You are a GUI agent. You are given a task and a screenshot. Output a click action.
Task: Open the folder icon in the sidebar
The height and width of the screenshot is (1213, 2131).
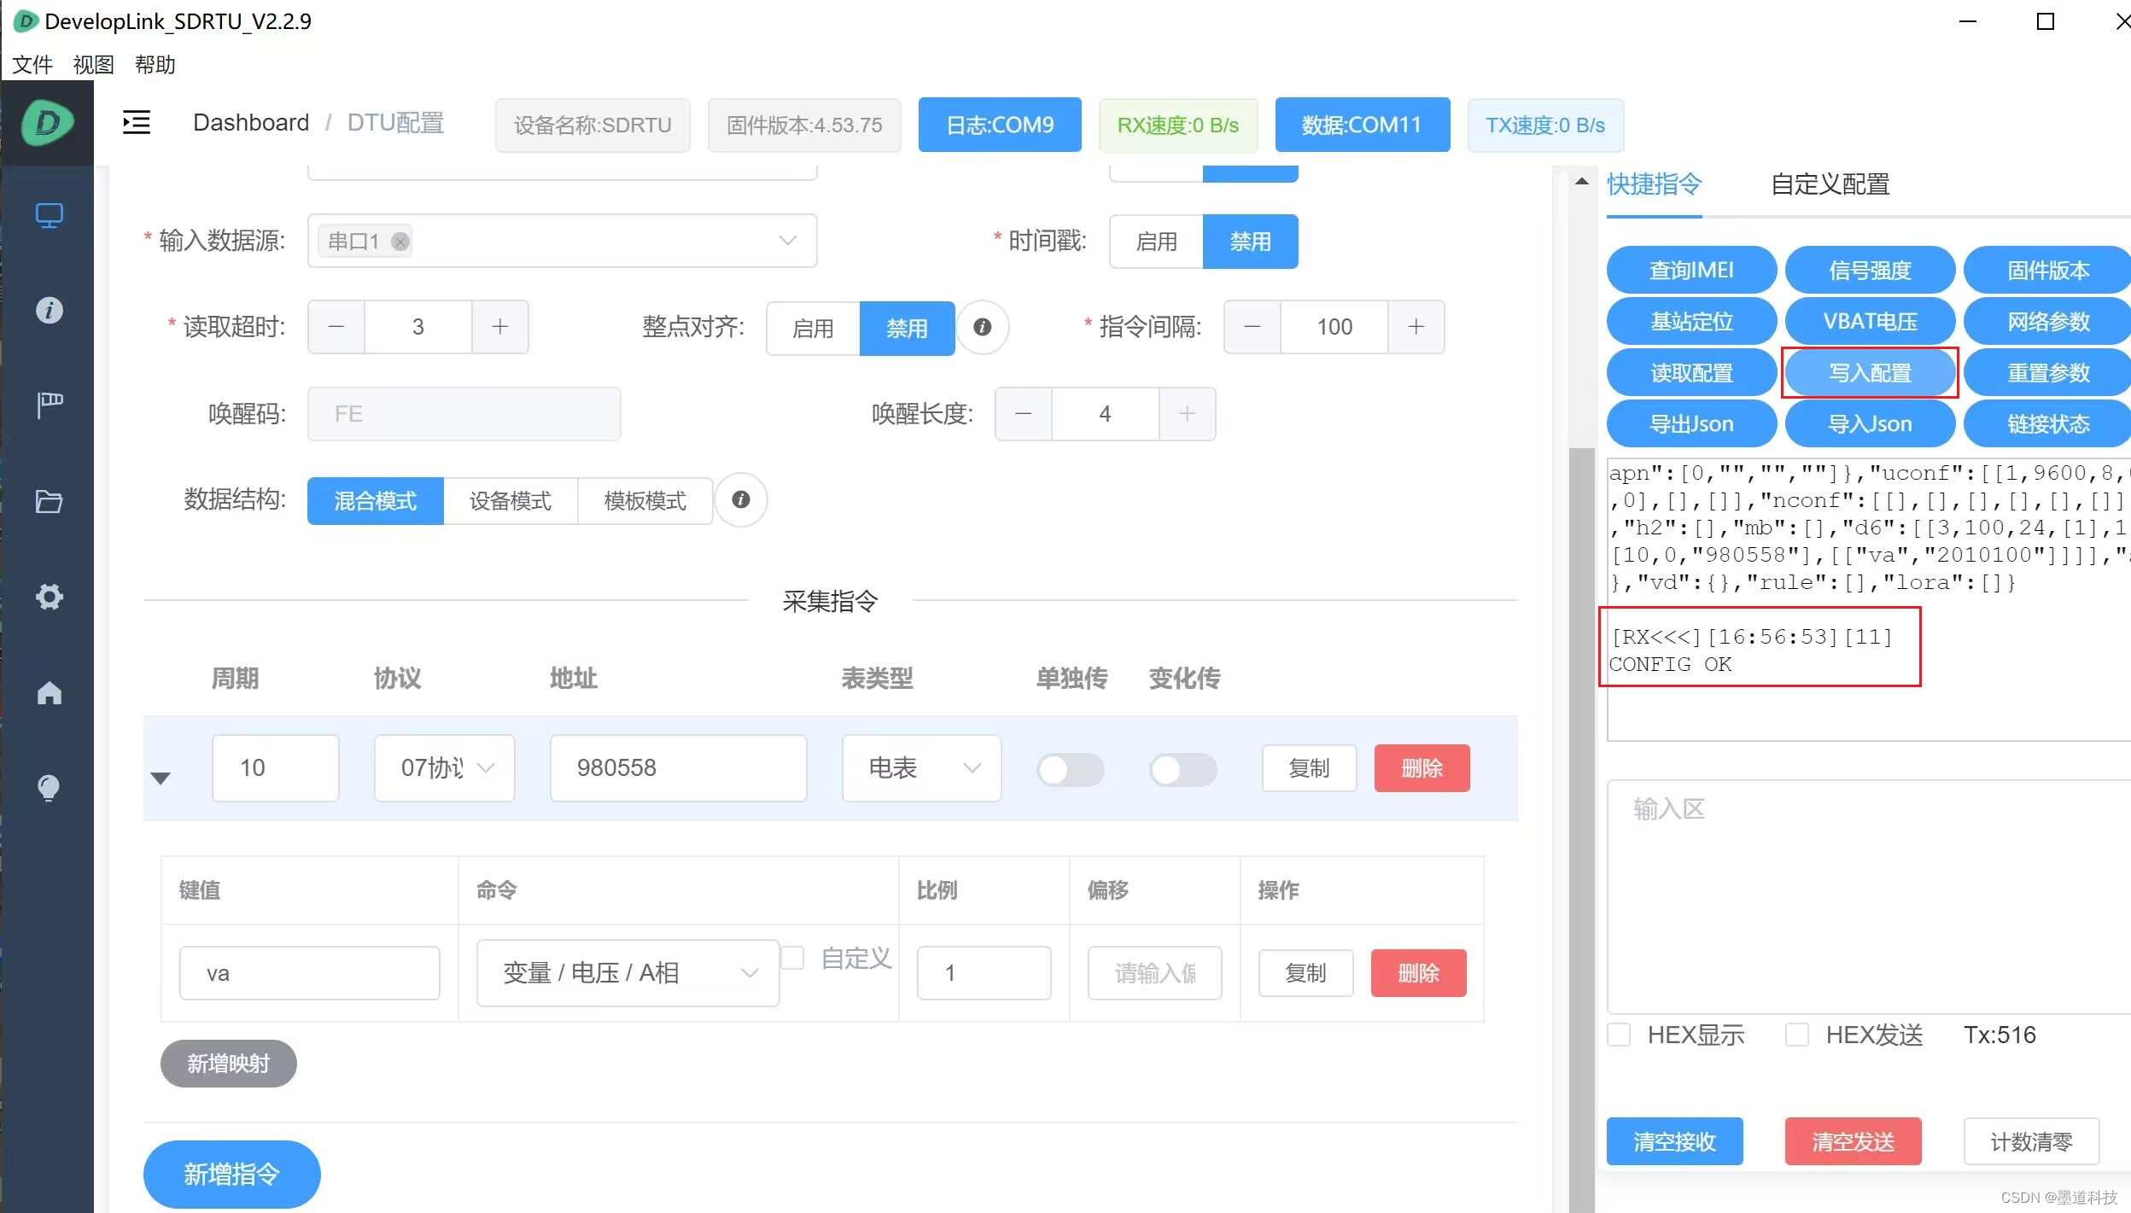(x=49, y=501)
